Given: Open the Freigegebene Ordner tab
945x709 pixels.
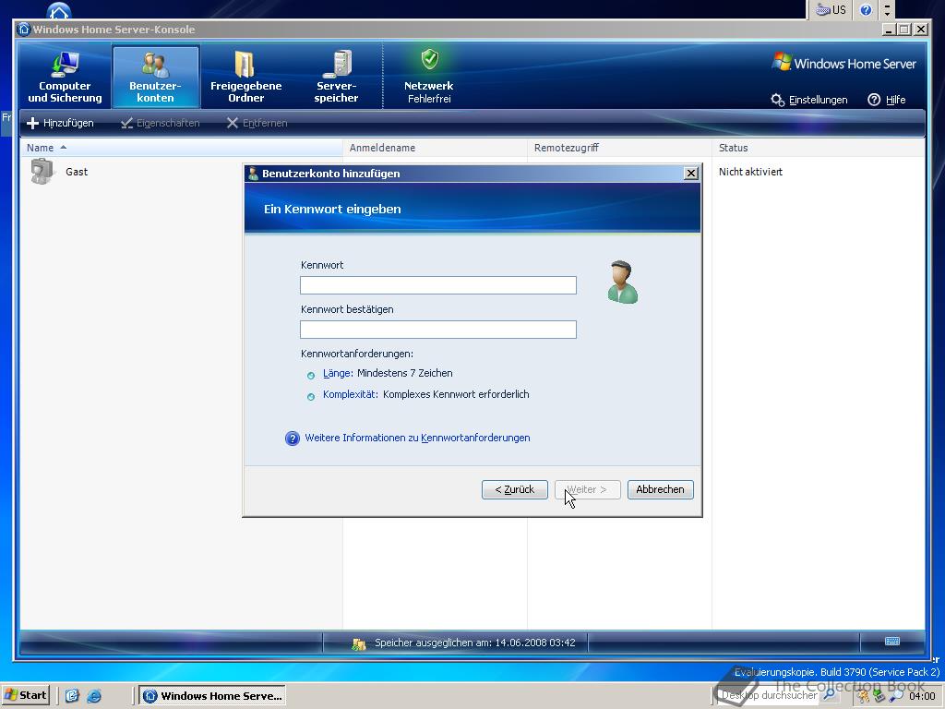Looking at the screenshot, I should click(x=245, y=77).
